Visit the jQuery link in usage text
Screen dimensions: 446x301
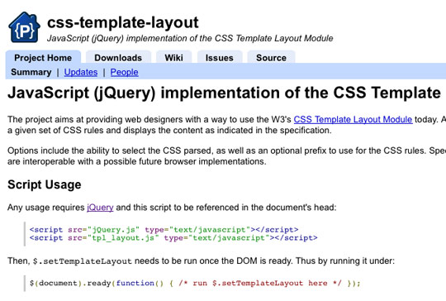100,208
